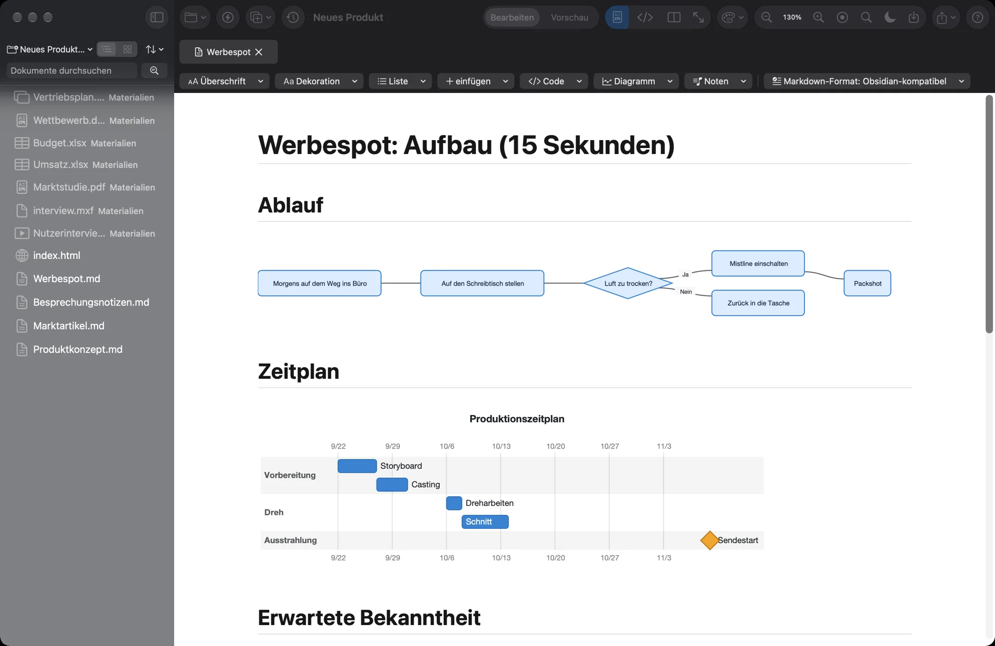Enable the split view columns icon
This screenshot has height=646, width=995.
674,17
